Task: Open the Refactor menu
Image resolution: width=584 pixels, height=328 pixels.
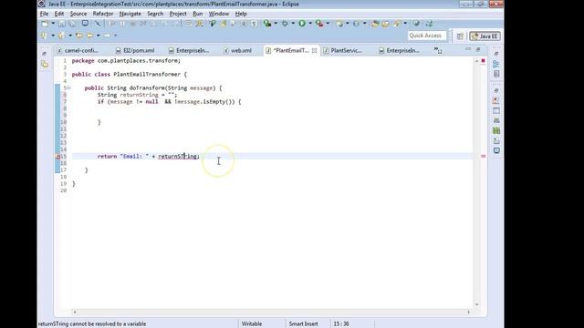Action: [103, 14]
